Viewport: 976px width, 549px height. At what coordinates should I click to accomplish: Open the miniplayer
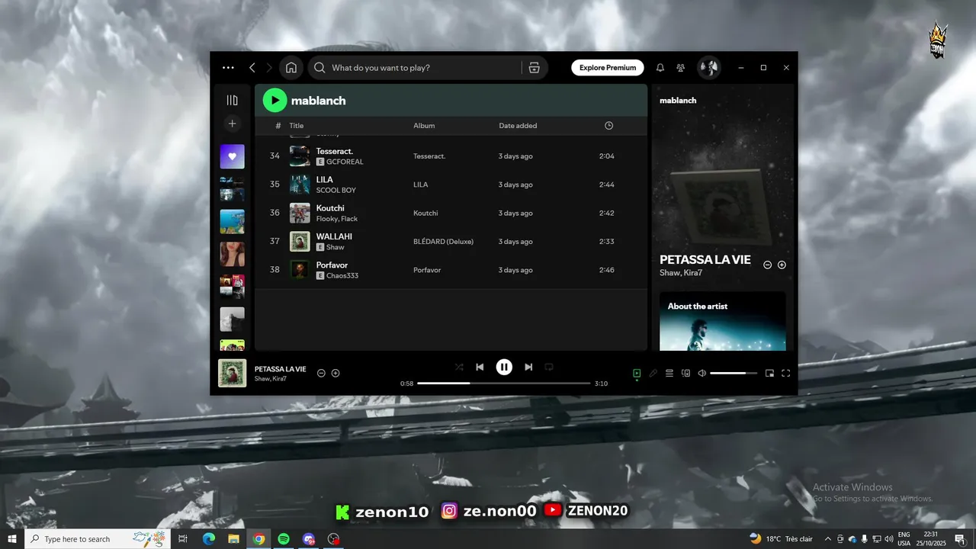coord(769,373)
